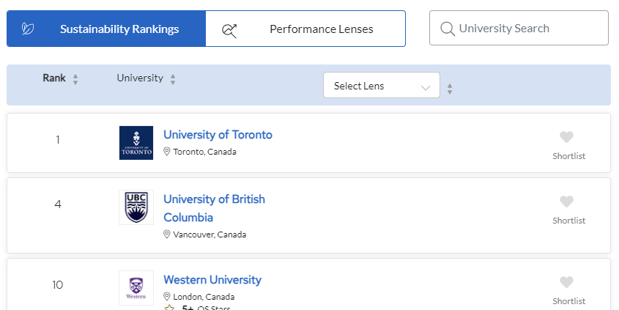Click the rank number 10

click(x=58, y=285)
